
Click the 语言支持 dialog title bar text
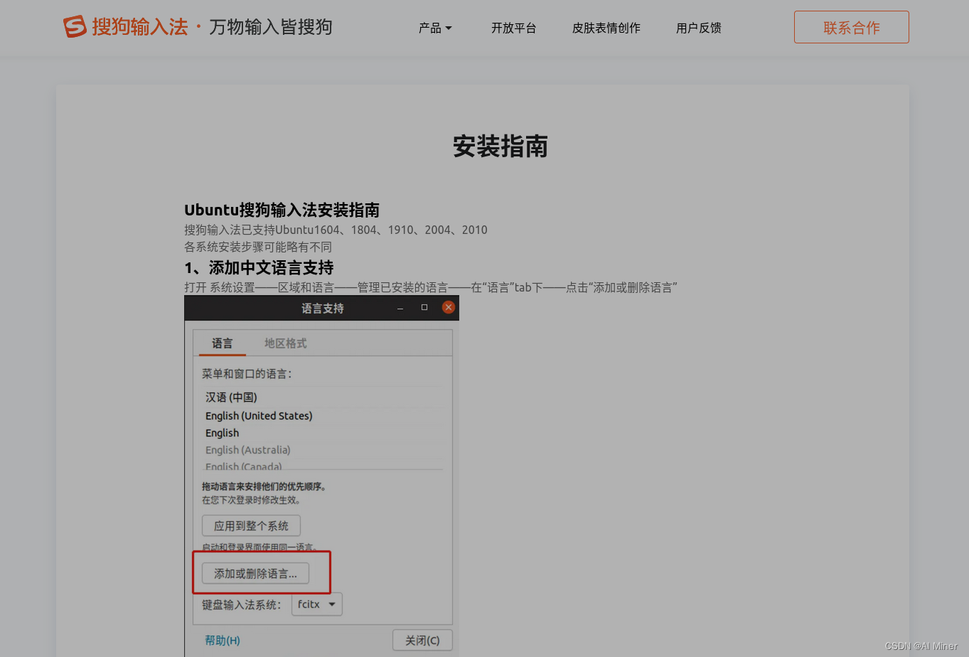pyautogui.click(x=322, y=309)
